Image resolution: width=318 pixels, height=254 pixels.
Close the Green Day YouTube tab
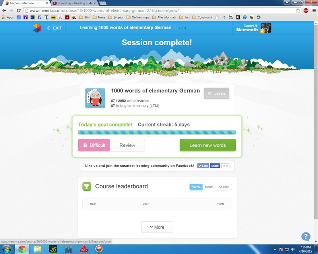[x=95, y=3]
